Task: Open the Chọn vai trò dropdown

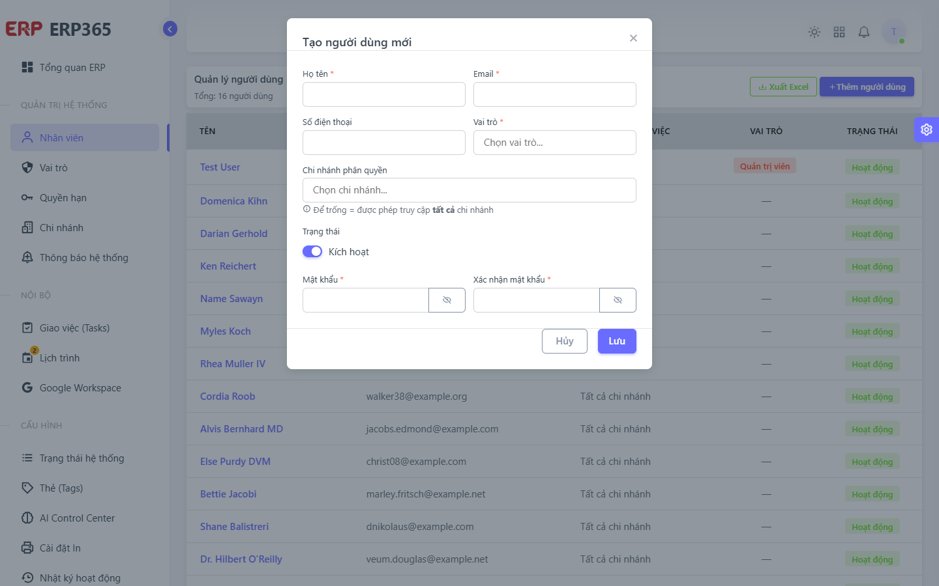Action: (555, 143)
